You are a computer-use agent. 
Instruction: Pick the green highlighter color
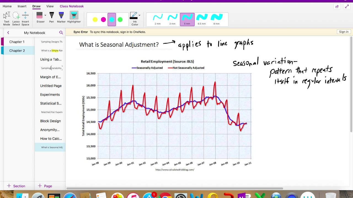point(120,20)
